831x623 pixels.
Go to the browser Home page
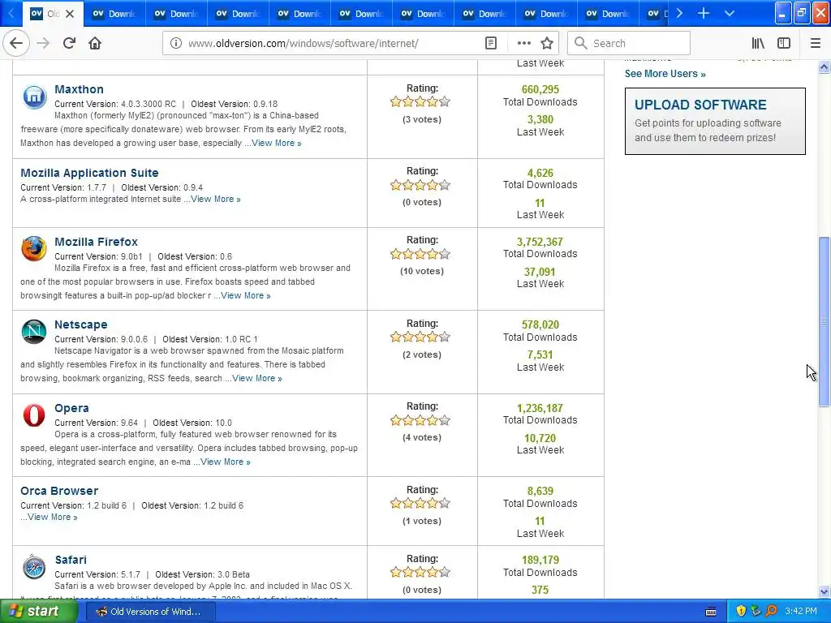tap(95, 43)
